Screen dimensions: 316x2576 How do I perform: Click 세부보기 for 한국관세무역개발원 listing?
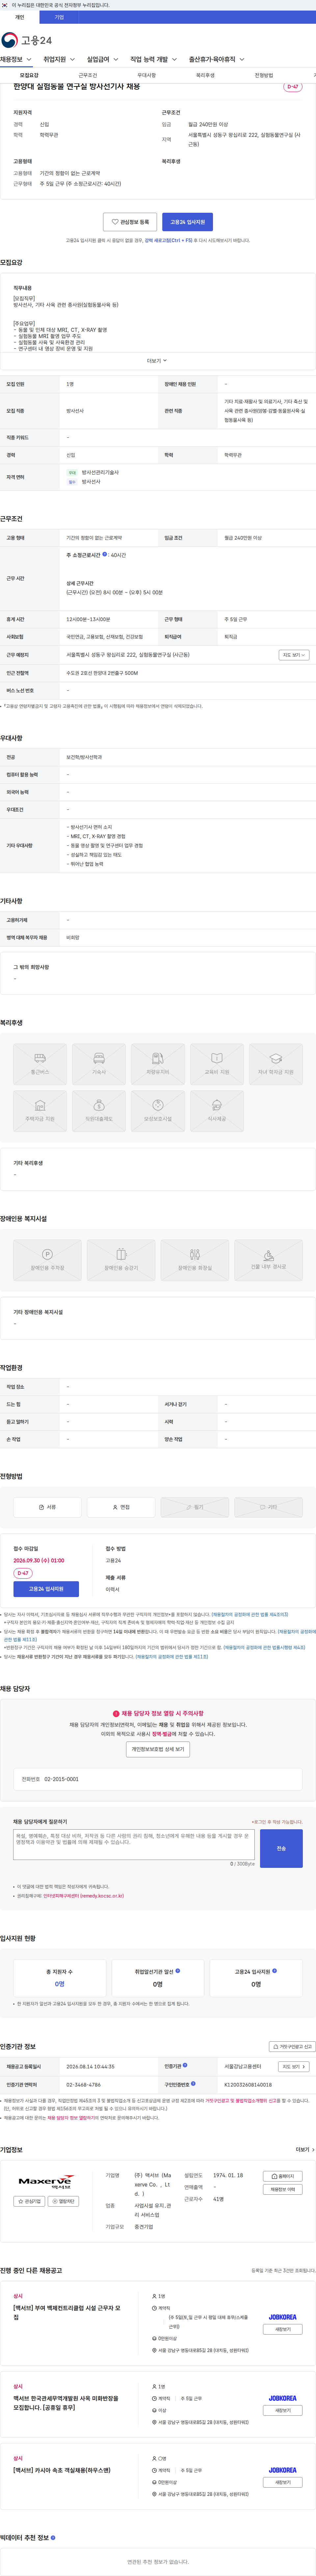[282, 2410]
